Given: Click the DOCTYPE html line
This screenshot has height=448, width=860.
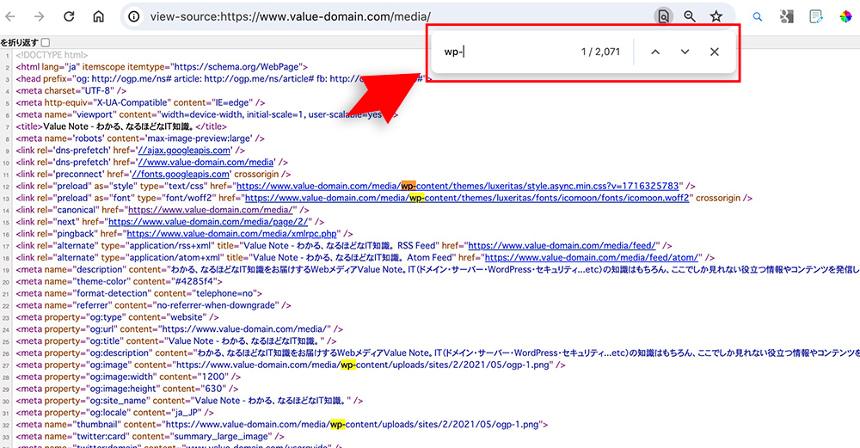Looking at the screenshot, I should [52, 55].
